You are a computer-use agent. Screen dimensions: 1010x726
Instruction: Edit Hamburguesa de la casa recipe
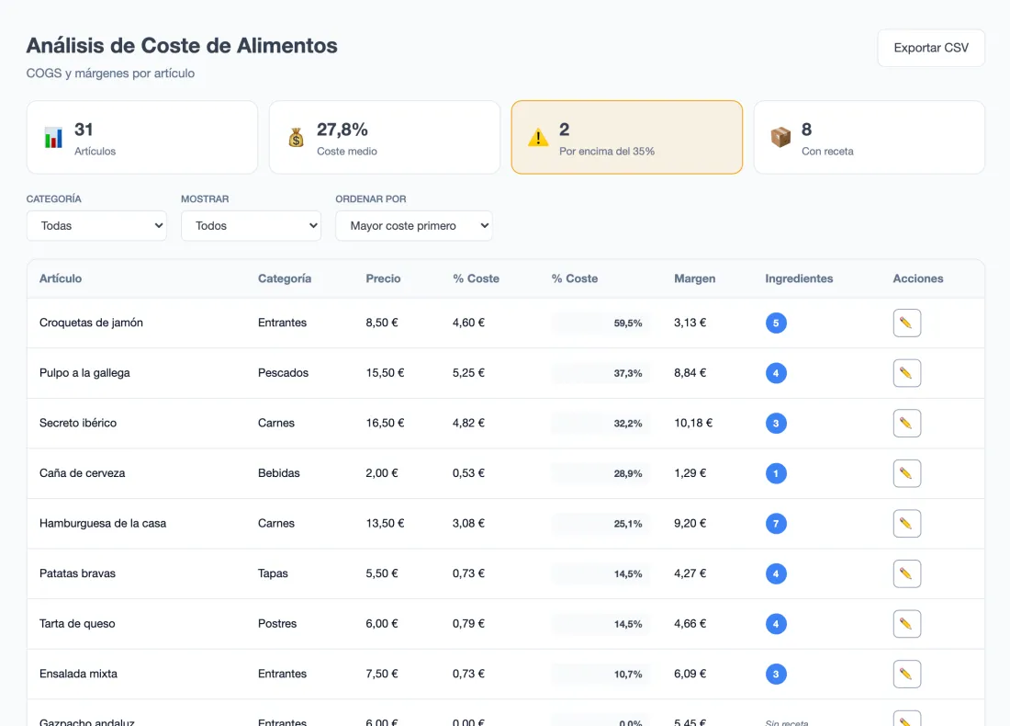tap(906, 524)
